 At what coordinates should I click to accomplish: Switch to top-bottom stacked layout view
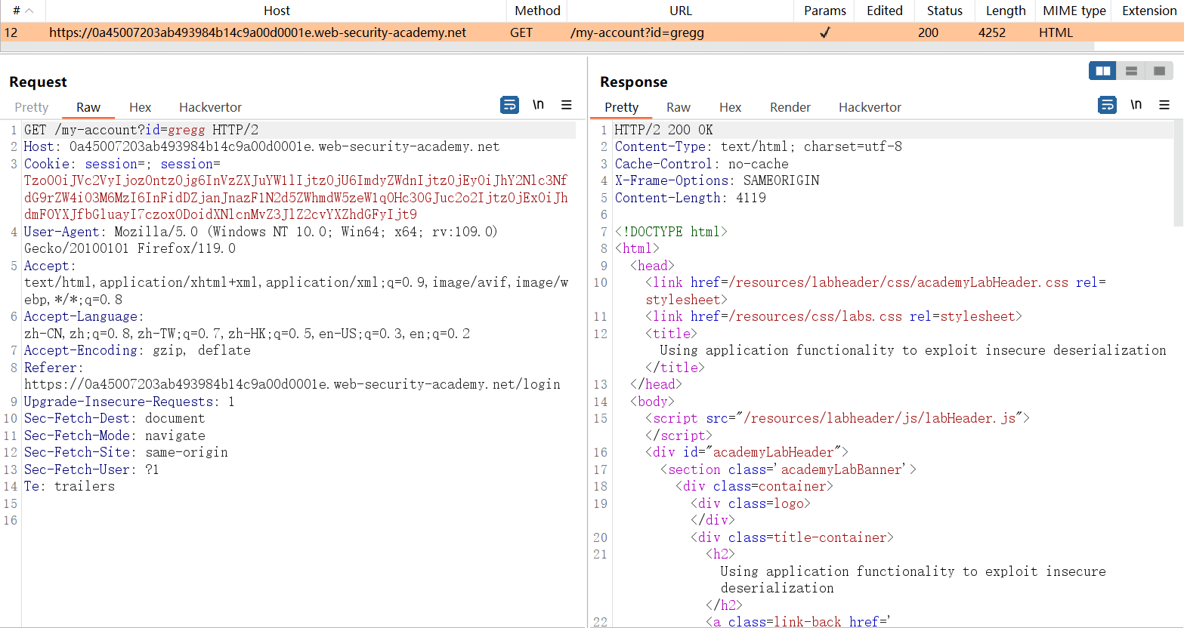point(1131,71)
